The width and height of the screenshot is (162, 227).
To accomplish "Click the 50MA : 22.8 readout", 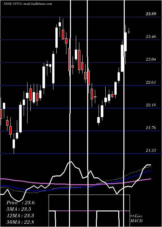I will click(x=20, y=222).
